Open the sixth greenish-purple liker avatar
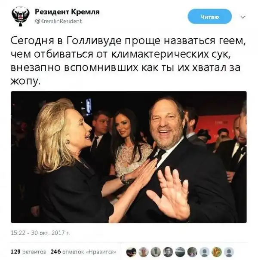 [192, 252]
